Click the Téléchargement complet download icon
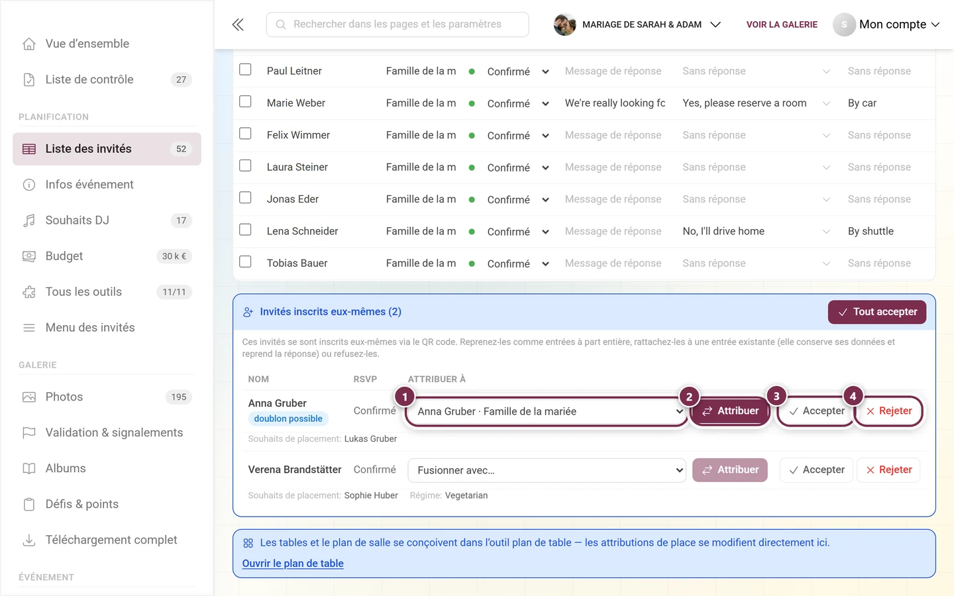Viewport: 954px width, 596px height. pyautogui.click(x=29, y=540)
